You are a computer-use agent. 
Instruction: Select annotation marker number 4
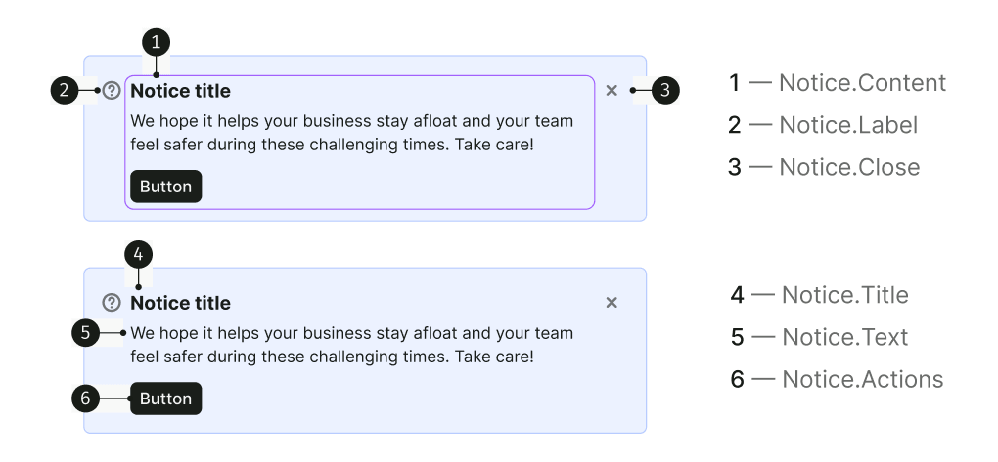pos(139,256)
